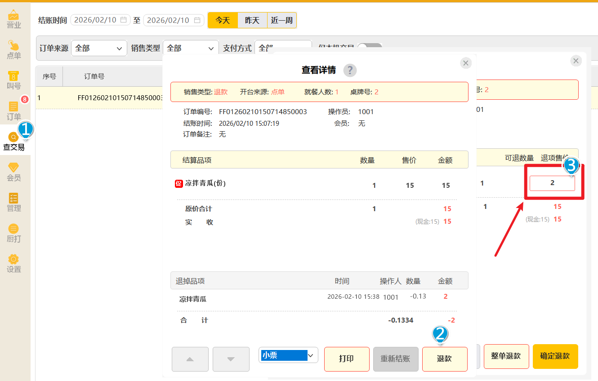
Task: Open the 营业 sidebar icon
Action: 14,19
